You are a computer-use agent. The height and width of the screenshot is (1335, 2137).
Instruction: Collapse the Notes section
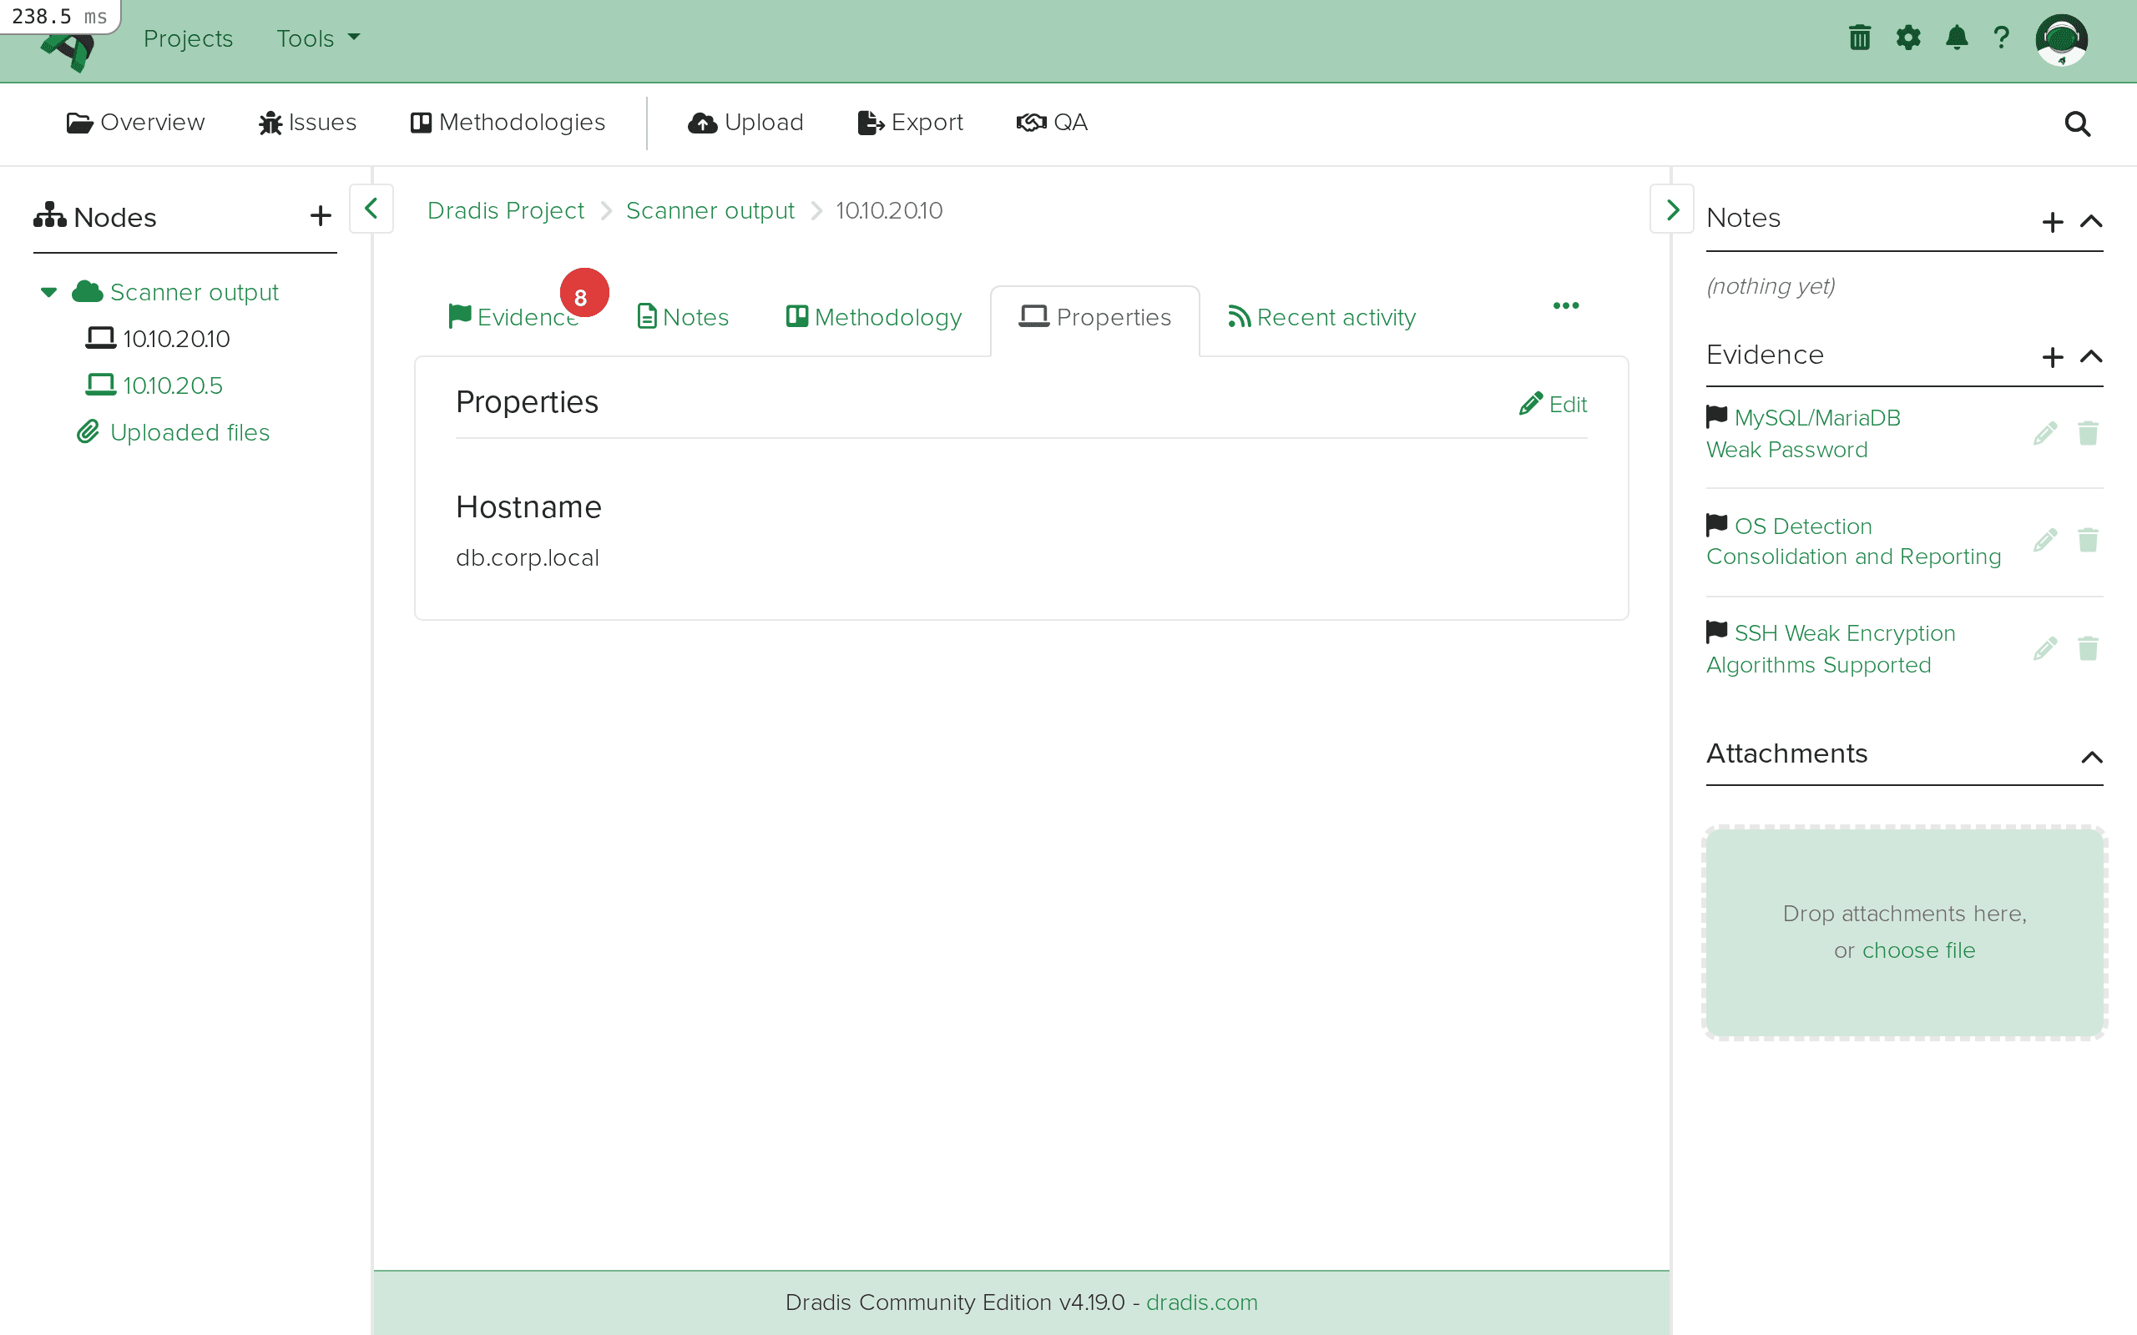pos(2091,221)
